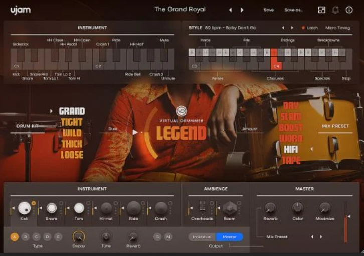Open the notifications bell icon
This screenshot has width=364, height=256.
point(335,10)
